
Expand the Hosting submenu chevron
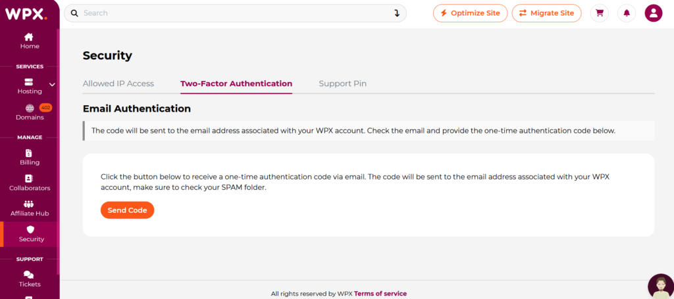tap(52, 84)
